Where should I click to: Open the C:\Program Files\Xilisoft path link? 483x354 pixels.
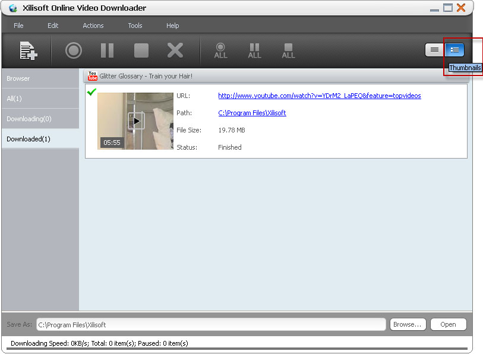[x=252, y=113]
